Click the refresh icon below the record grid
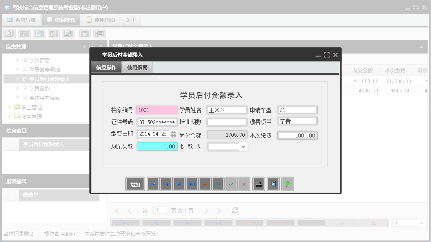This screenshot has height=242, width=431. click(x=235, y=210)
